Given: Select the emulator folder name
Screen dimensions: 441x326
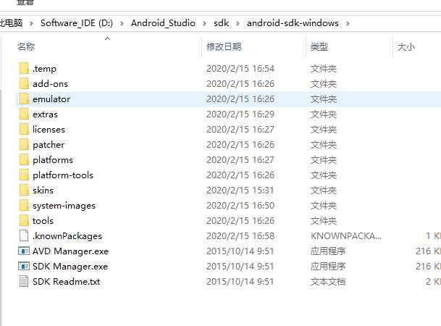Looking at the screenshot, I should (51, 99).
